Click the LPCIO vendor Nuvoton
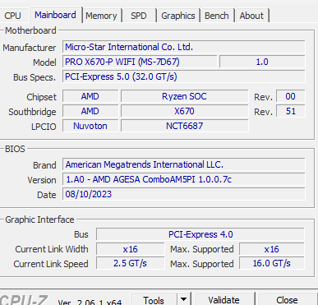Viewport: 318px width, 305px height. [90, 126]
